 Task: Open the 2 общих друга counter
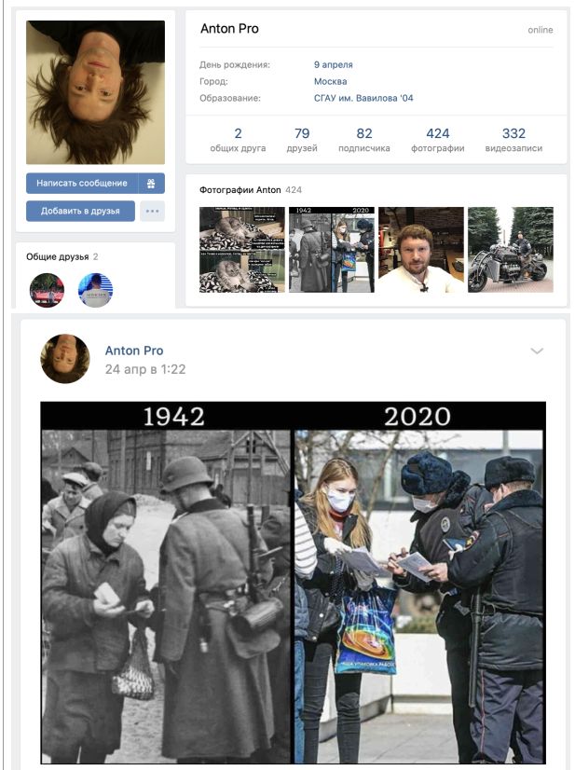tap(239, 140)
